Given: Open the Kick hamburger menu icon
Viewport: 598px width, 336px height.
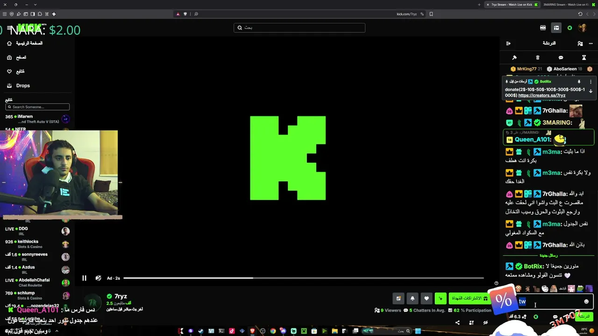Looking at the screenshot, I should 8,28.
